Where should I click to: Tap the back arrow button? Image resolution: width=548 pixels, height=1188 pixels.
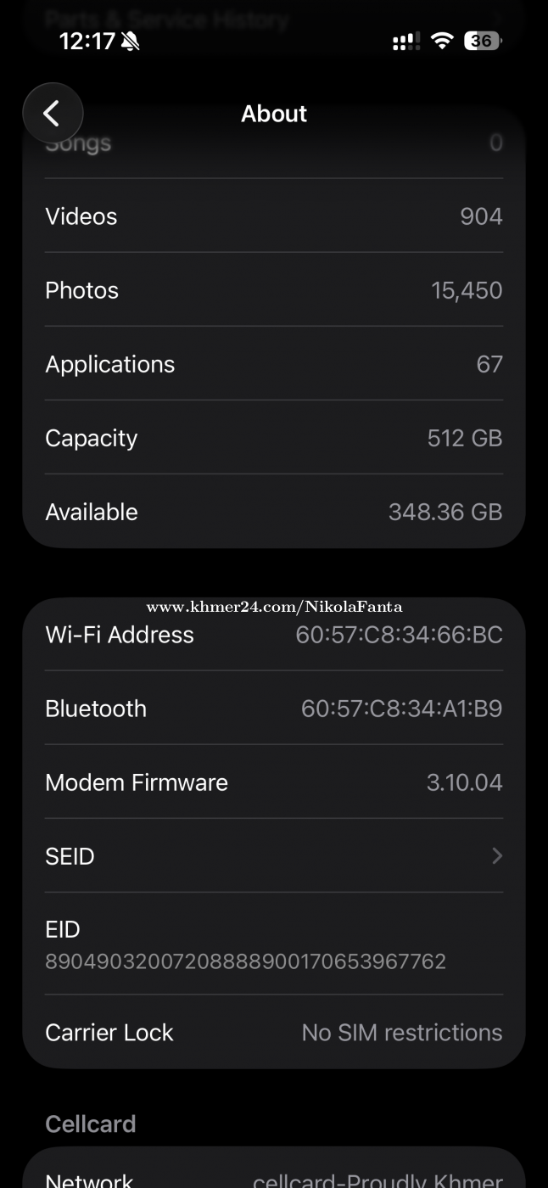point(53,114)
